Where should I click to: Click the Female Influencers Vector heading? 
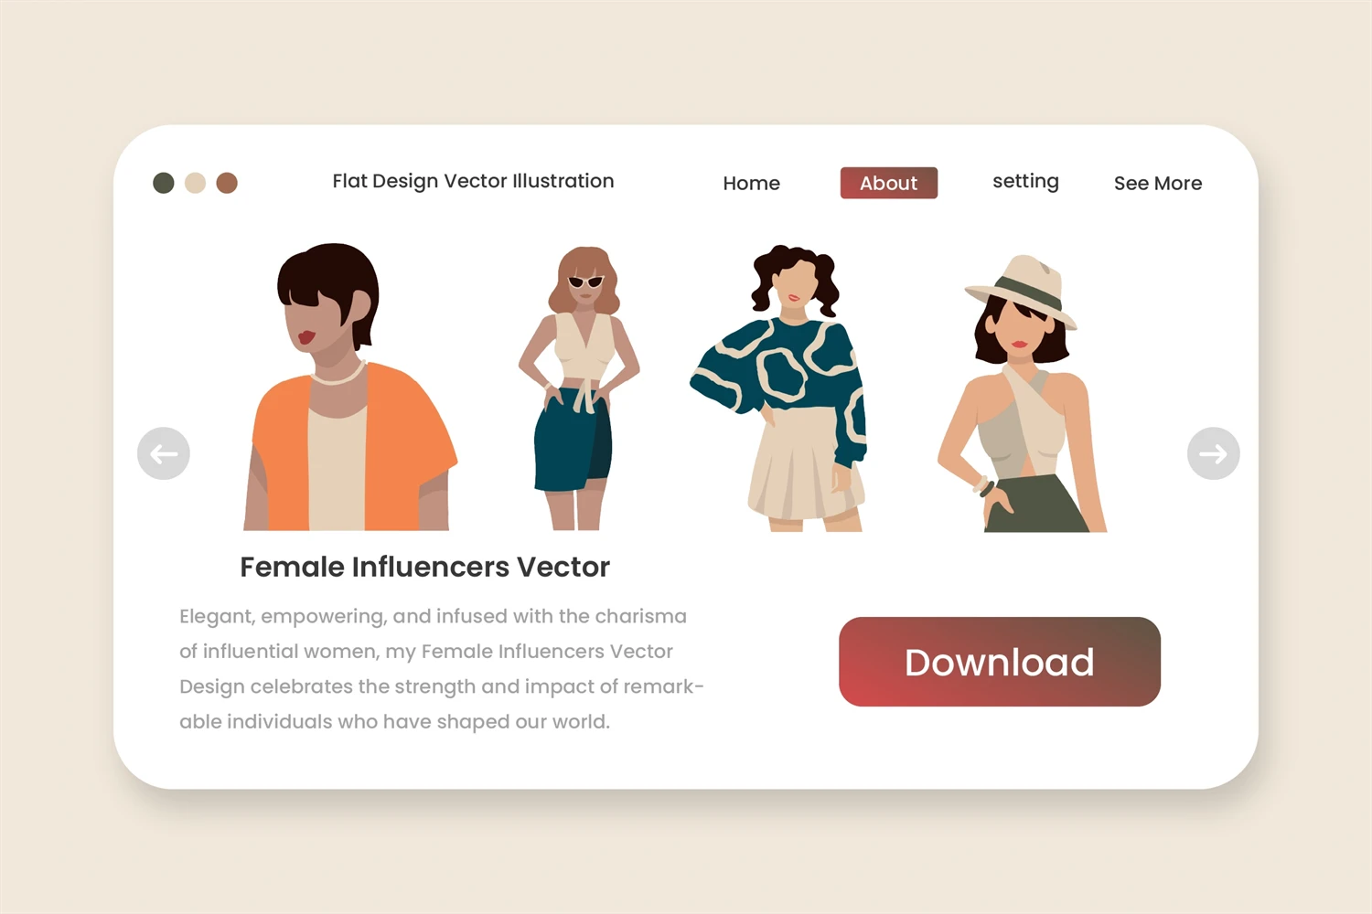pyautogui.click(x=424, y=567)
